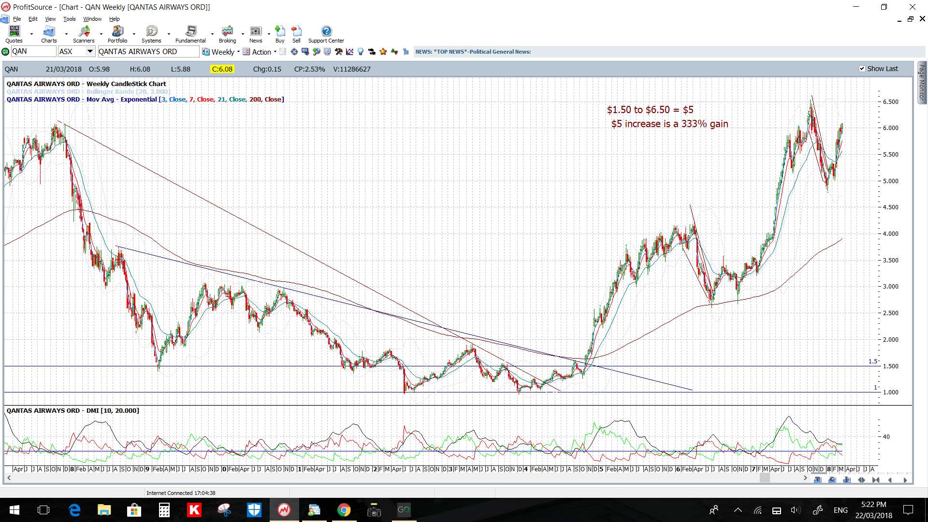
Task: Expand the Systems dropdown arrow
Action: click(169, 34)
